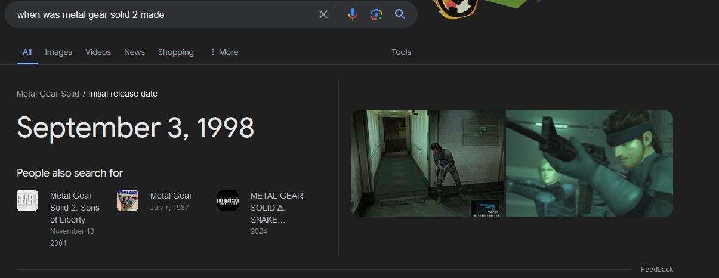Open Metal Gear Solid 2: Sons of Liberty link

75,208
